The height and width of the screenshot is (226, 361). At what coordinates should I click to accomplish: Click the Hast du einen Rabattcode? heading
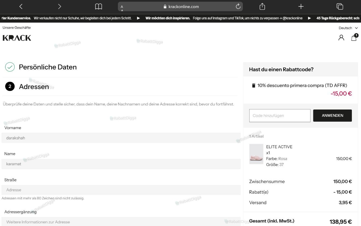point(281,69)
